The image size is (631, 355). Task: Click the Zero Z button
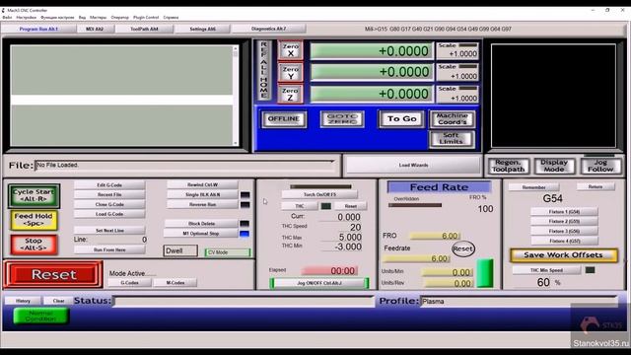290,95
